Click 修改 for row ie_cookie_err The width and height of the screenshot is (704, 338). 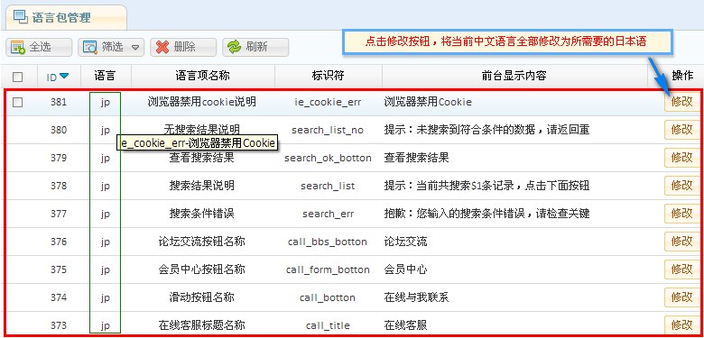(682, 102)
